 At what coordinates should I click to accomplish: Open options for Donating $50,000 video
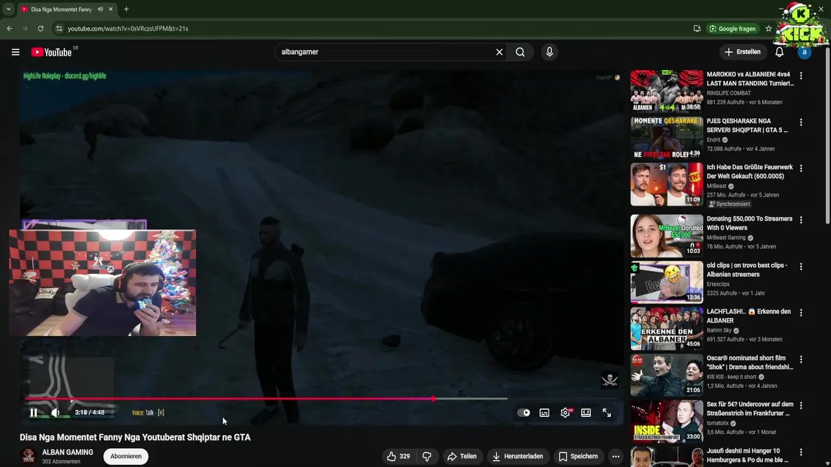coord(800,220)
